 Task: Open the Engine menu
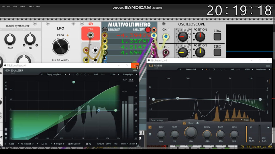click(22, 7)
